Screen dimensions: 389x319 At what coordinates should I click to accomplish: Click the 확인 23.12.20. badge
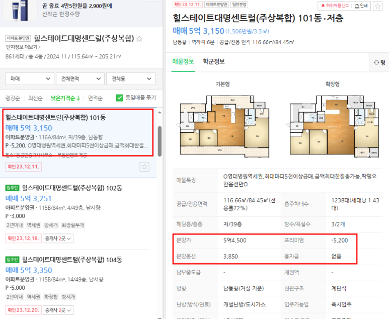tap(23, 310)
